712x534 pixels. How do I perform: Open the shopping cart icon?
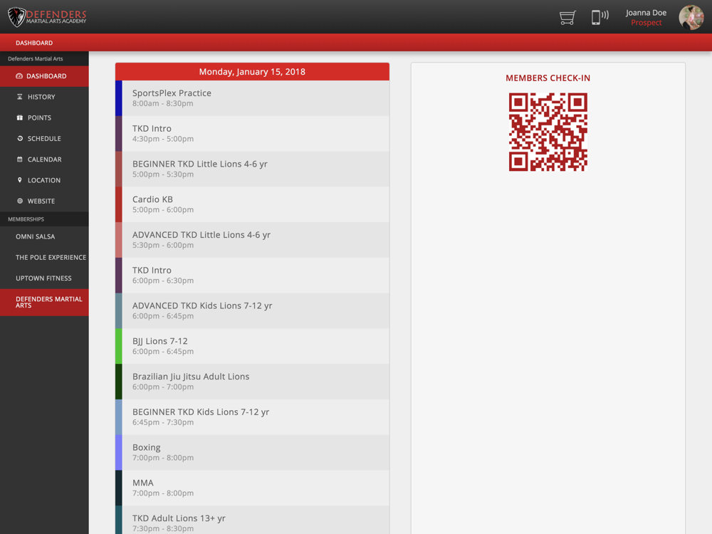click(x=567, y=18)
